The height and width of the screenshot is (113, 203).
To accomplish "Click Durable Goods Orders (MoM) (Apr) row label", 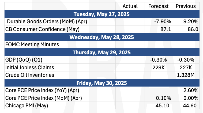I will pos(47,21).
